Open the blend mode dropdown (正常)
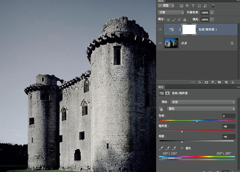This screenshot has height=172, width=240. click(x=171, y=13)
